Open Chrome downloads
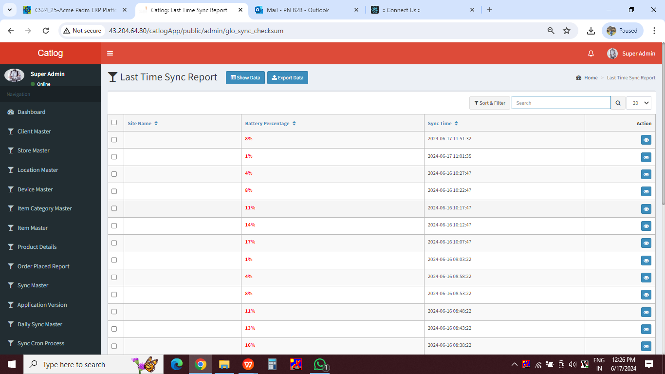The width and height of the screenshot is (665, 374). coord(591,31)
